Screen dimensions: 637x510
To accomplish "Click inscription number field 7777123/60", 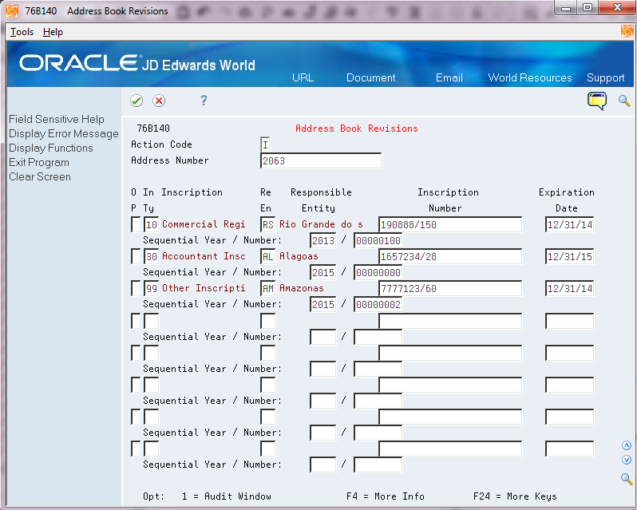I will (450, 289).
